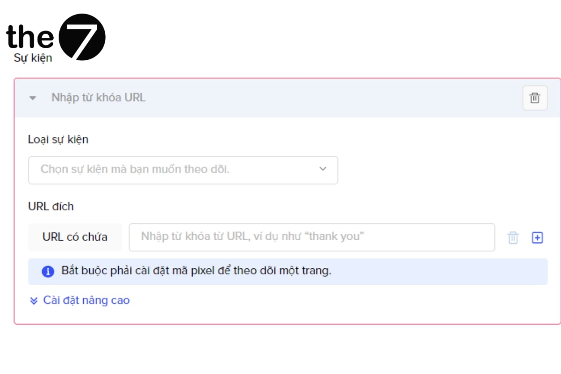Click the Sự kiện label under logo
Image resolution: width=561 pixels, height=374 pixels.
coord(33,58)
